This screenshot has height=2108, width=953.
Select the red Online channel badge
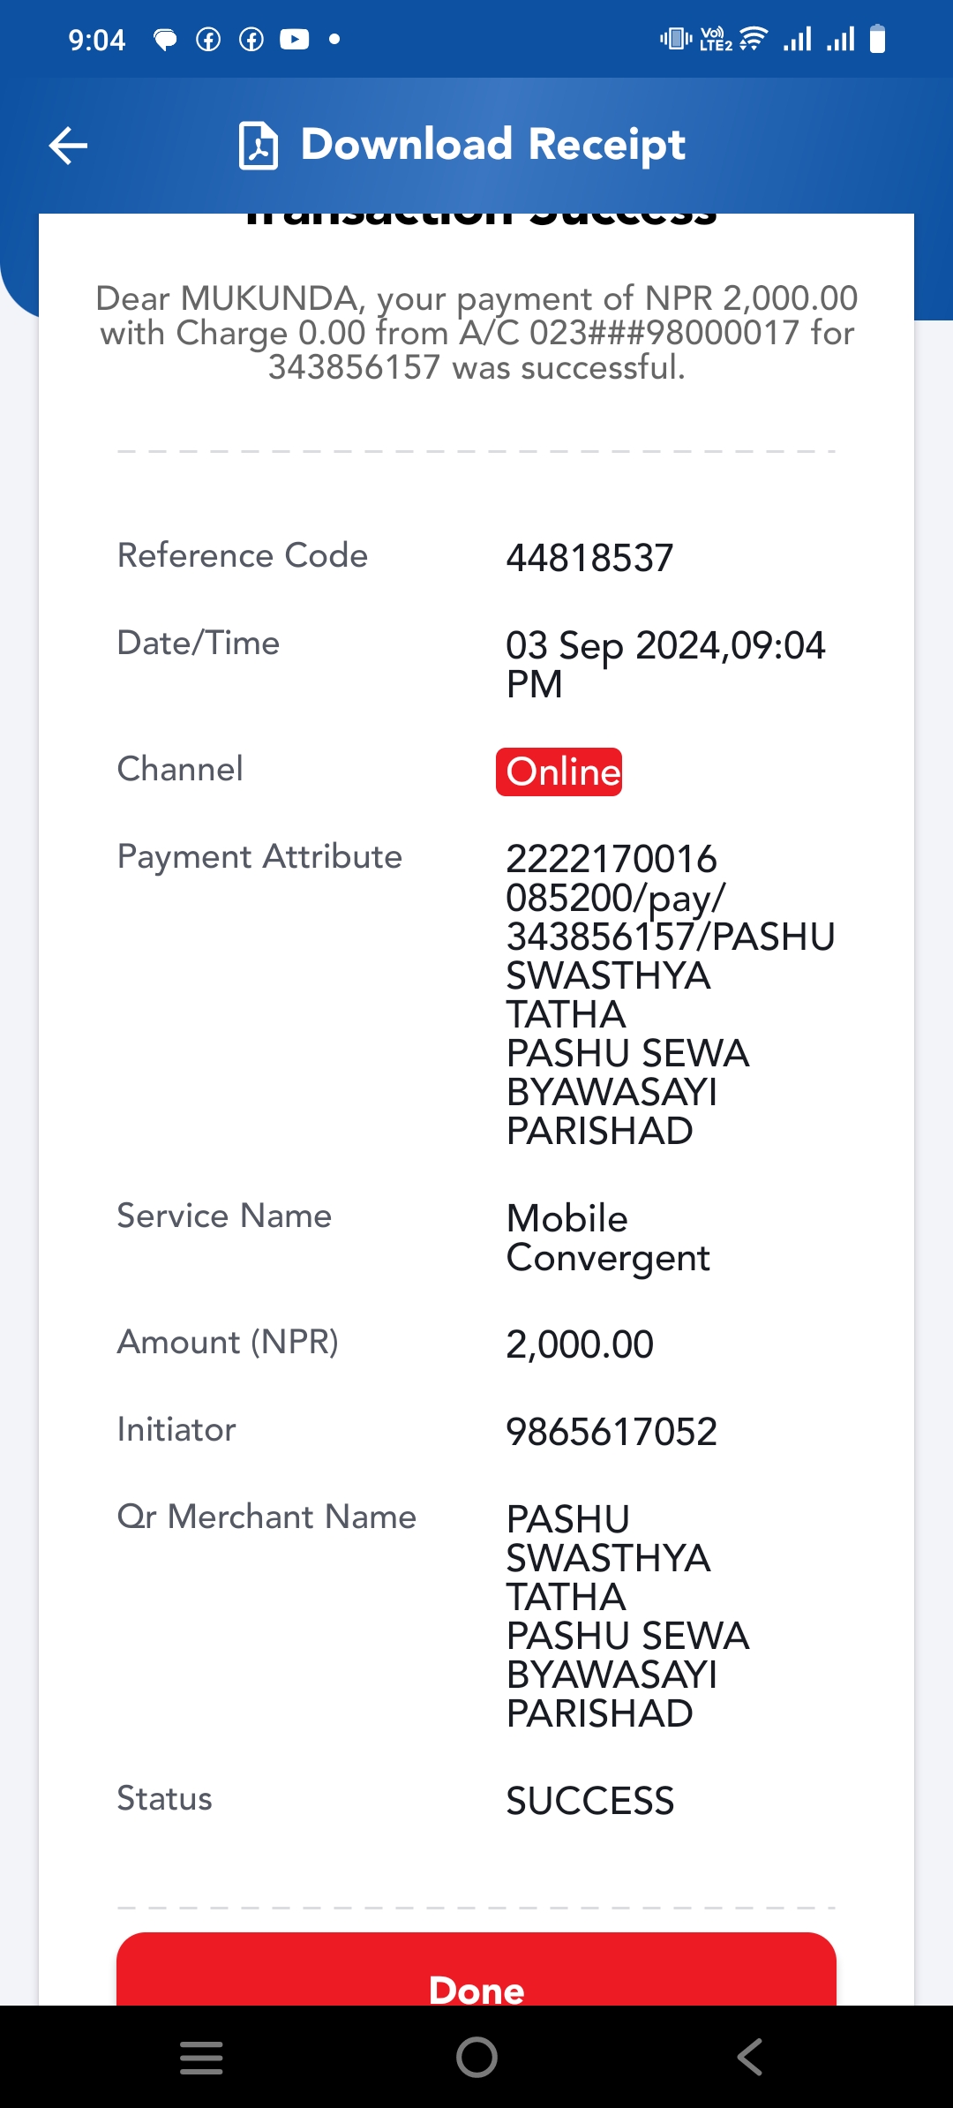(x=559, y=772)
